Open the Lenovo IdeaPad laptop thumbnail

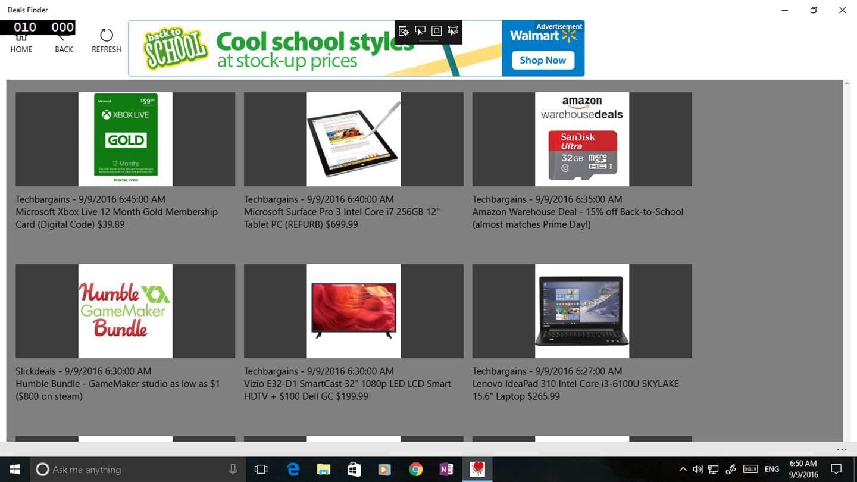[x=582, y=311]
